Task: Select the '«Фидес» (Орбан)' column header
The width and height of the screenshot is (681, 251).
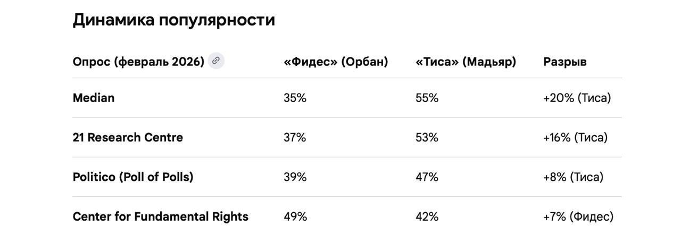Action: click(x=336, y=62)
